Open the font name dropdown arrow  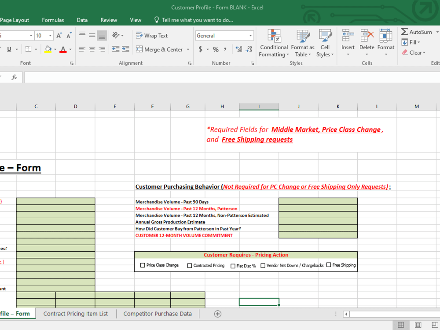pos(31,36)
